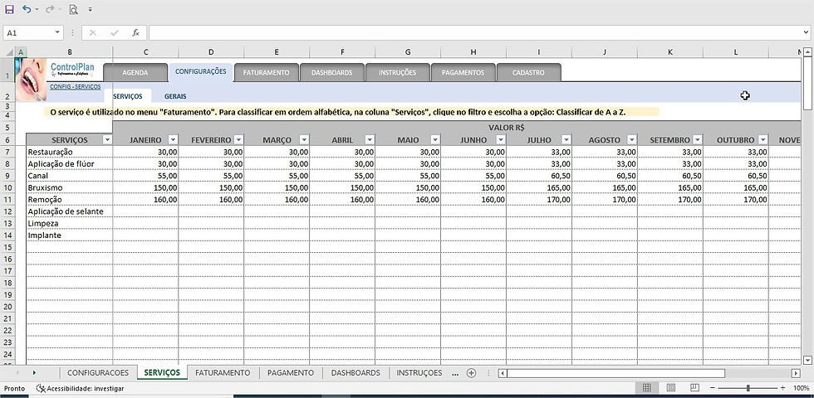Click the New Sheet plus icon
This screenshot has width=814, height=398.
471,372
